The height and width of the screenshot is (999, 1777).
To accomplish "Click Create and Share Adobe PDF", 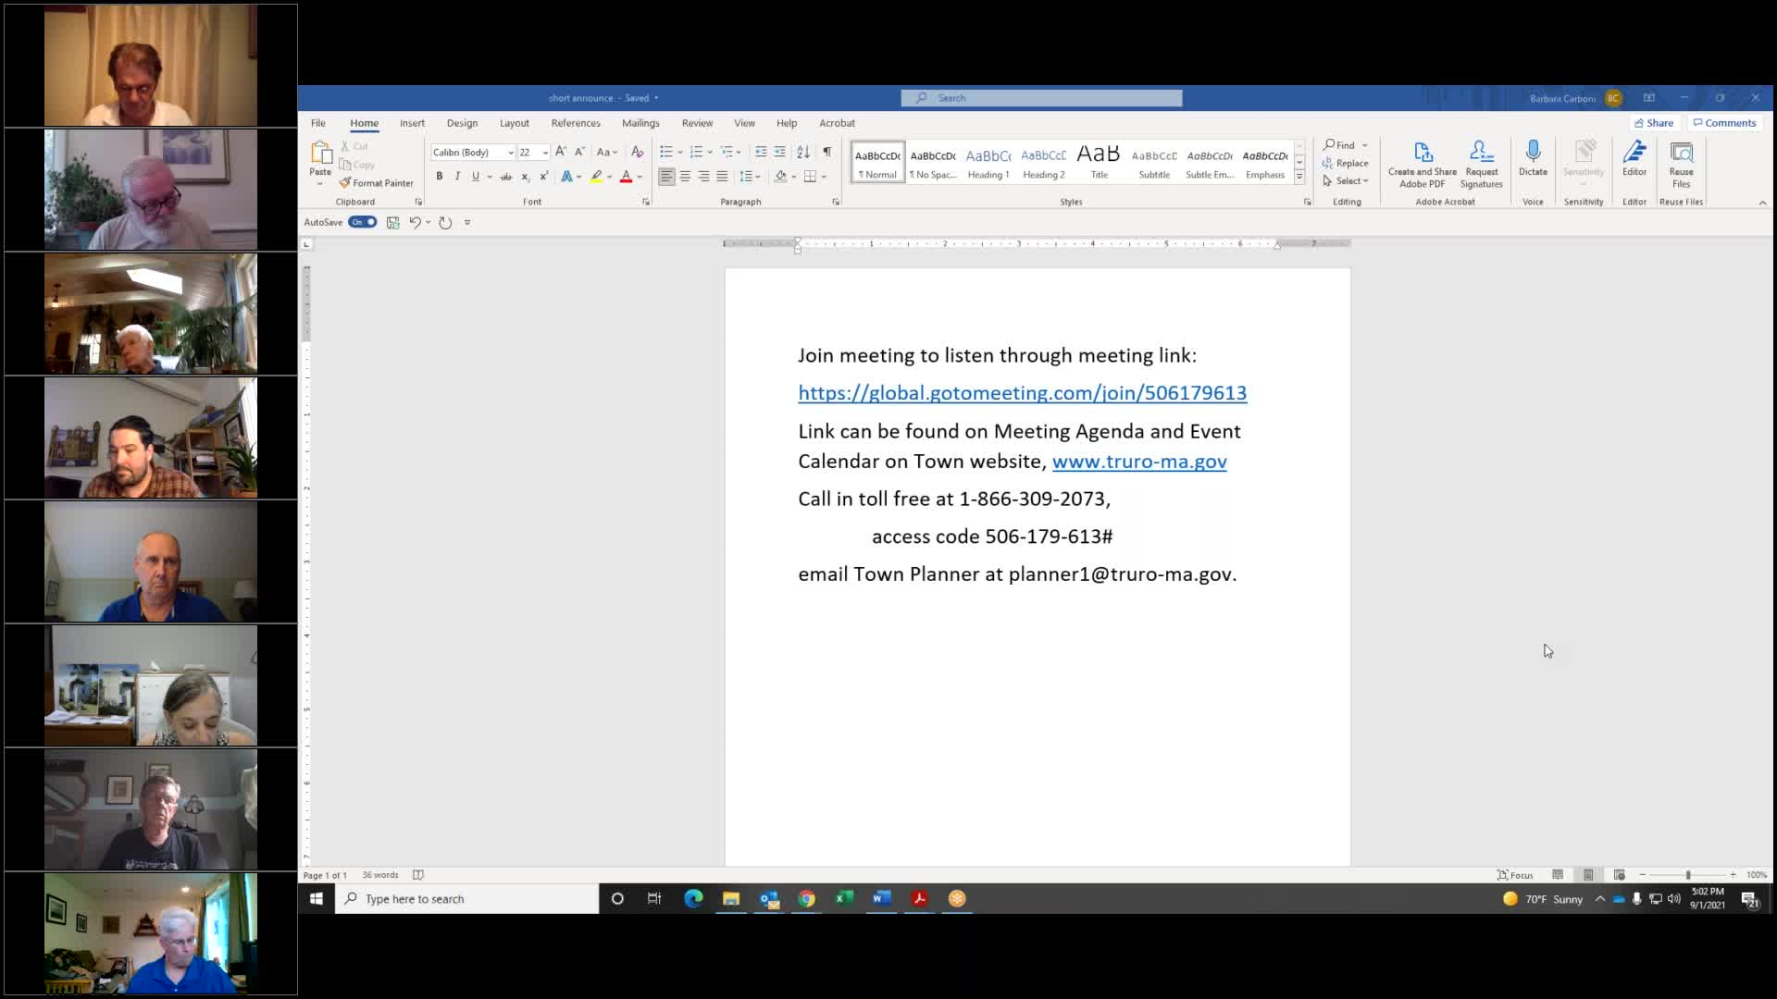I will pyautogui.click(x=1423, y=164).
